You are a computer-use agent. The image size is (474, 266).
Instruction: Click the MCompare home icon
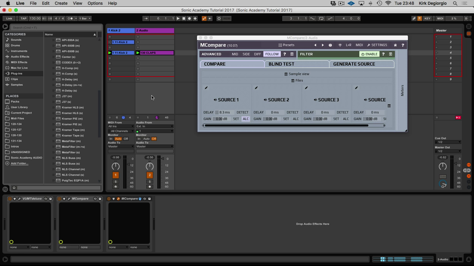tap(395, 45)
